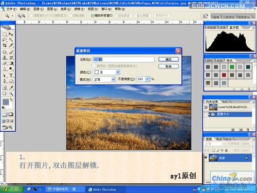The width and height of the screenshot is (257, 193).
Task: Click the 确定 OK button
Action: [x=169, y=60]
